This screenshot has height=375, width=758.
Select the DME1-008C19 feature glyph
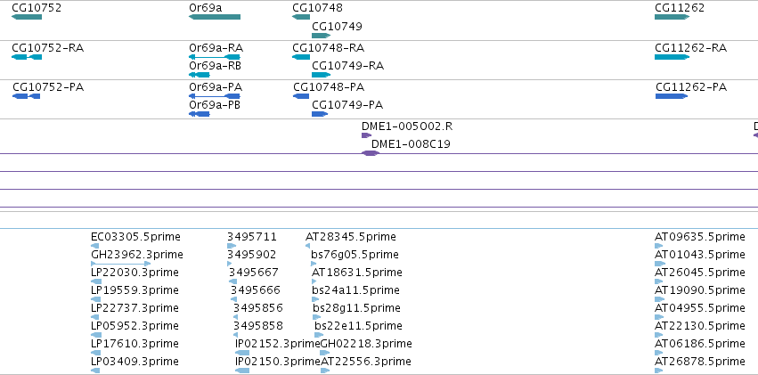point(371,153)
